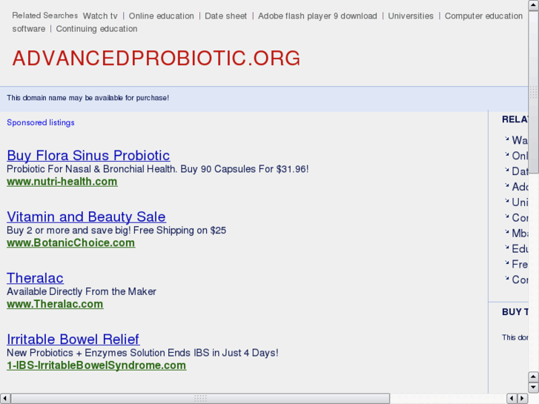
Task: Visit the 1-IBS-IrritableBowelSyndrome.com link
Action: (x=96, y=365)
